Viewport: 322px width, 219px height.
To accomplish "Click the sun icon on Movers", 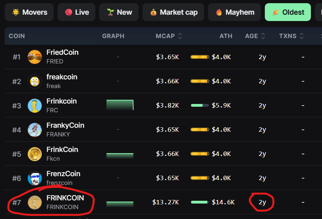I will pos(16,12).
